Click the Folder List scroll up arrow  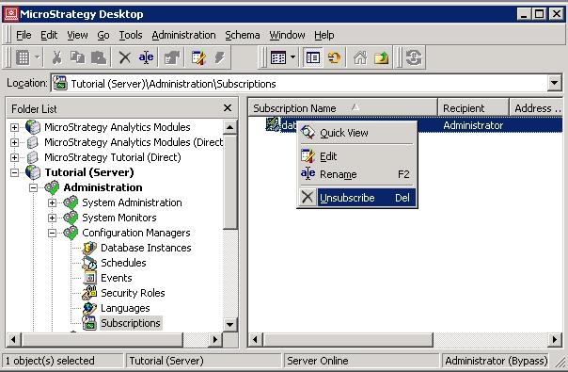[x=229, y=127]
